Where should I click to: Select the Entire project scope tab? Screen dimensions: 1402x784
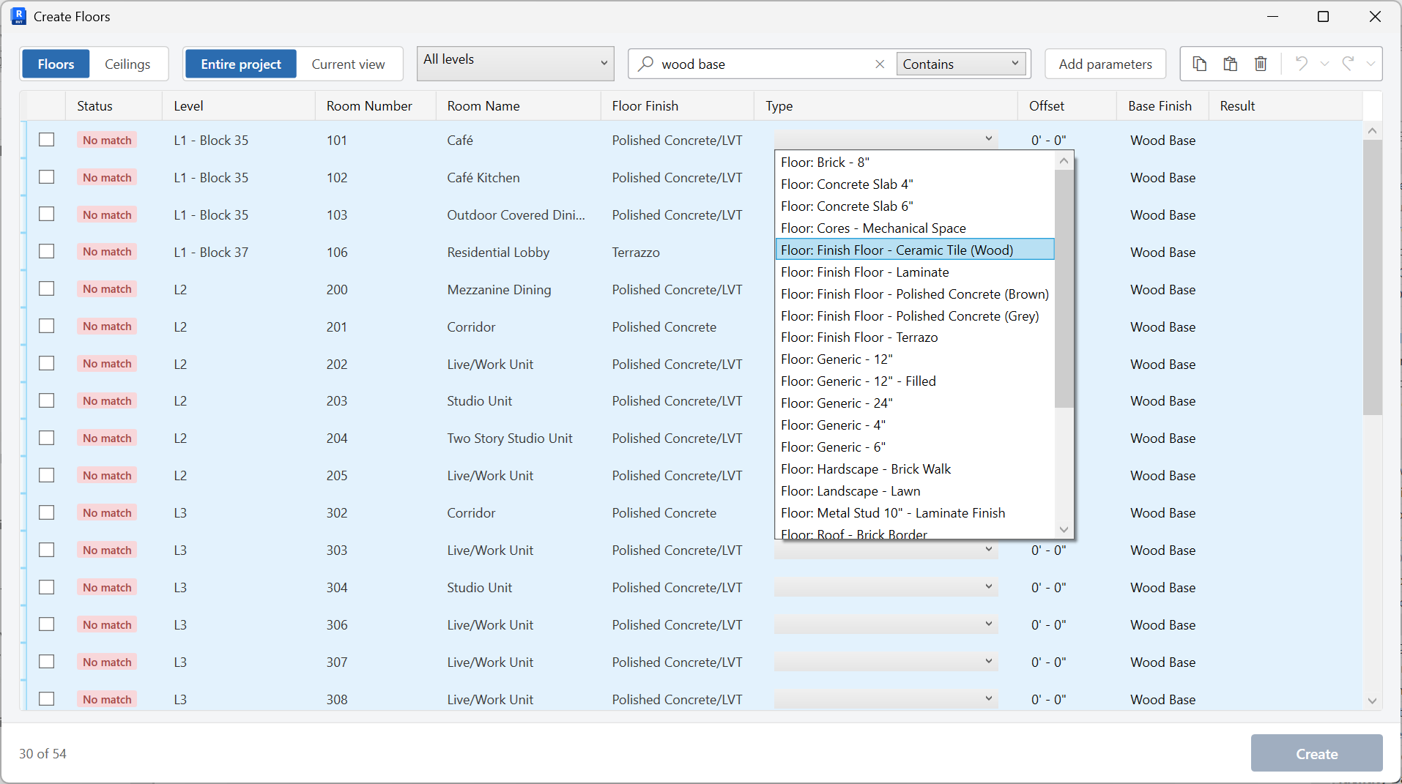click(x=241, y=64)
